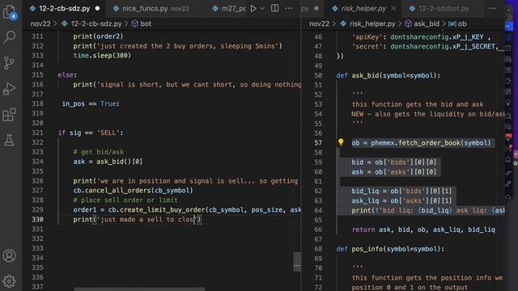Open the Manage gear settings
Viewport: 518px width, 291px height.
[x=9, y=281]
